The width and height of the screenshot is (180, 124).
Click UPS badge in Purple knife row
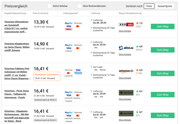[x=101, y=97]
